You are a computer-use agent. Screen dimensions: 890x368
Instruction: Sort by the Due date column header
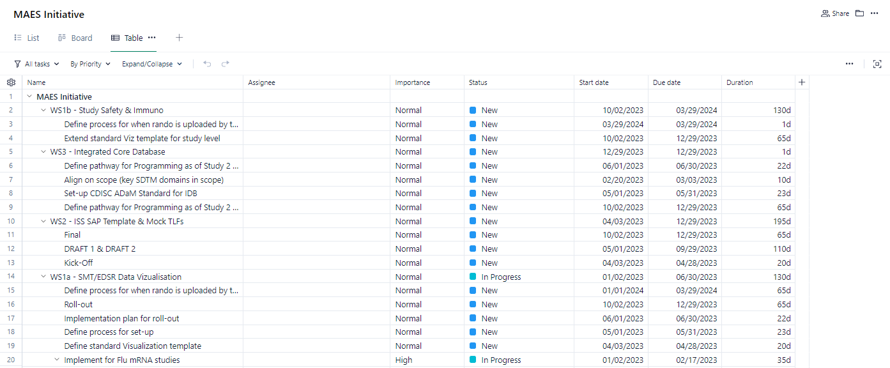tap(666, 82)
